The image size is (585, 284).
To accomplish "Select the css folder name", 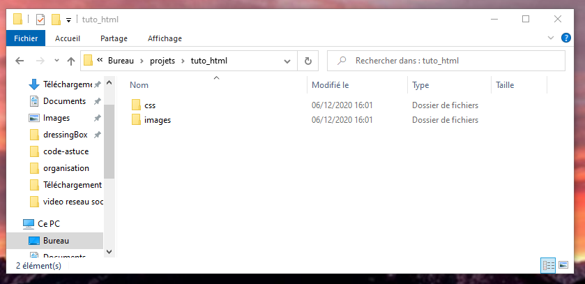I will pyautogui.click(x=150, y=105).
